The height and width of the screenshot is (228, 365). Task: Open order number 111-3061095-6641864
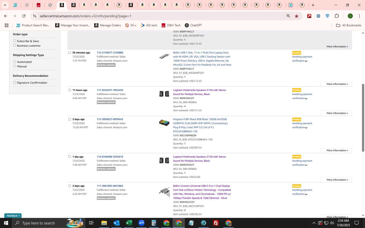(110, 186)
